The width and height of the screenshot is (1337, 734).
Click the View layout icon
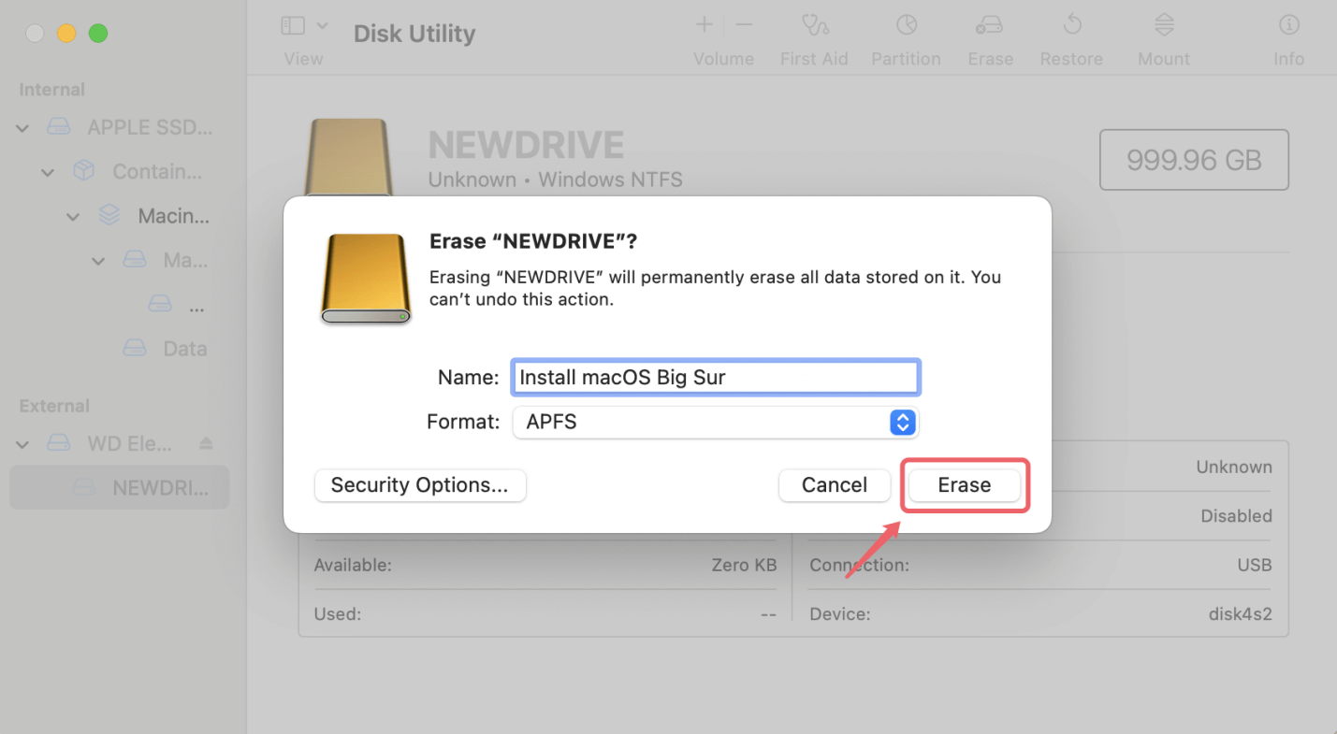[291, 24]
